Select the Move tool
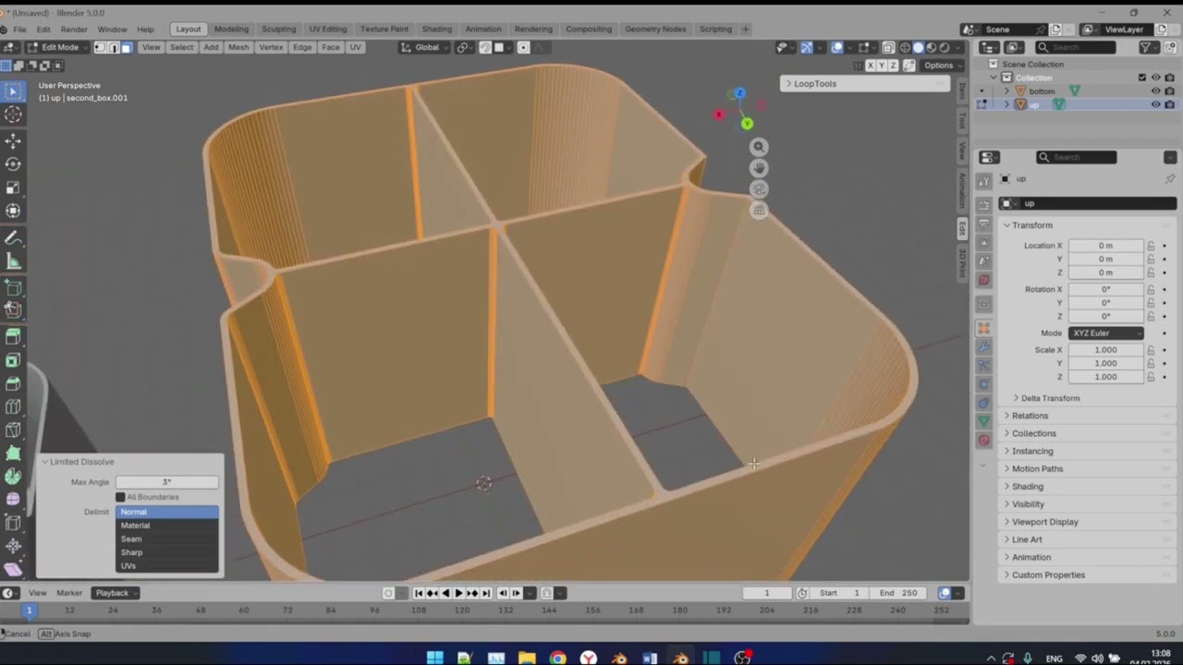This screenshot has width=1183, height=665. (x=13, y=140)
